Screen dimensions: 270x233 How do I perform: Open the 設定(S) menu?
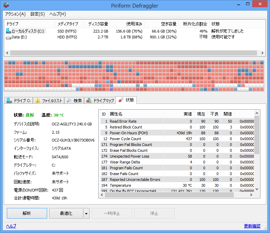pos(38,14)
